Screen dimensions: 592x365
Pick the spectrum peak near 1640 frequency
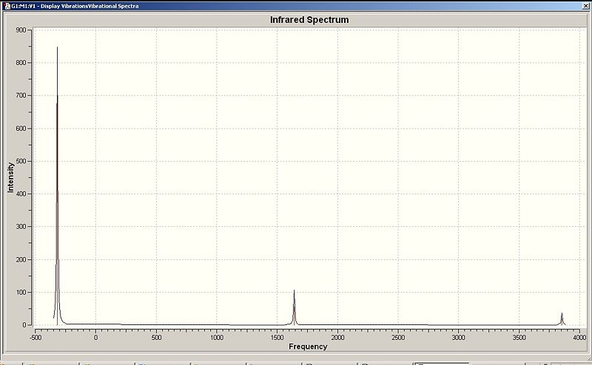294,307
